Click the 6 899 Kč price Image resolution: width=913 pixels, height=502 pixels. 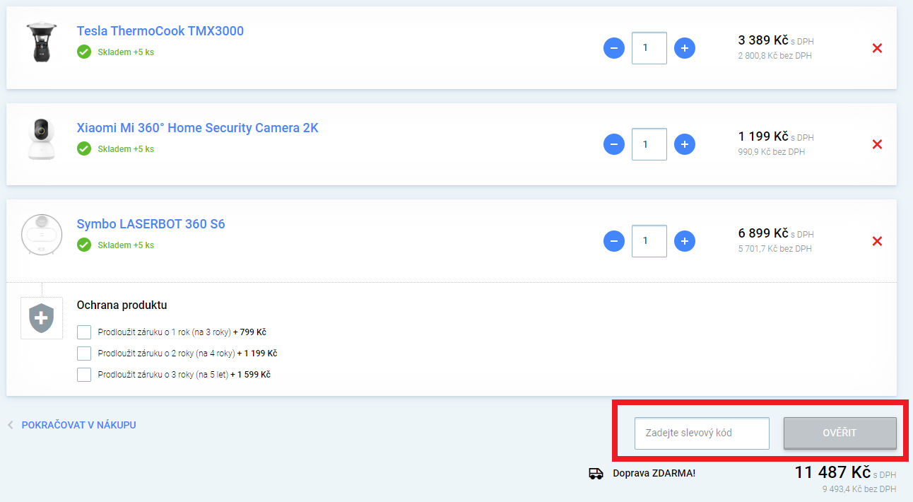763,233
